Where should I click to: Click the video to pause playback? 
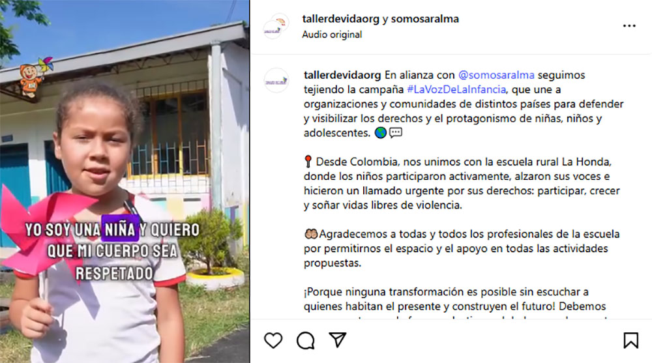[x=125, y=181]
